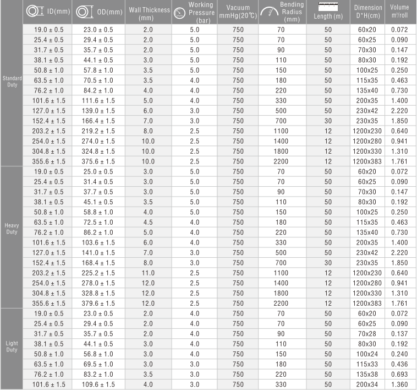Select OD cell 58.8 ± 1.0
This screenshot has width=417, height=390.
pos(98,212)
